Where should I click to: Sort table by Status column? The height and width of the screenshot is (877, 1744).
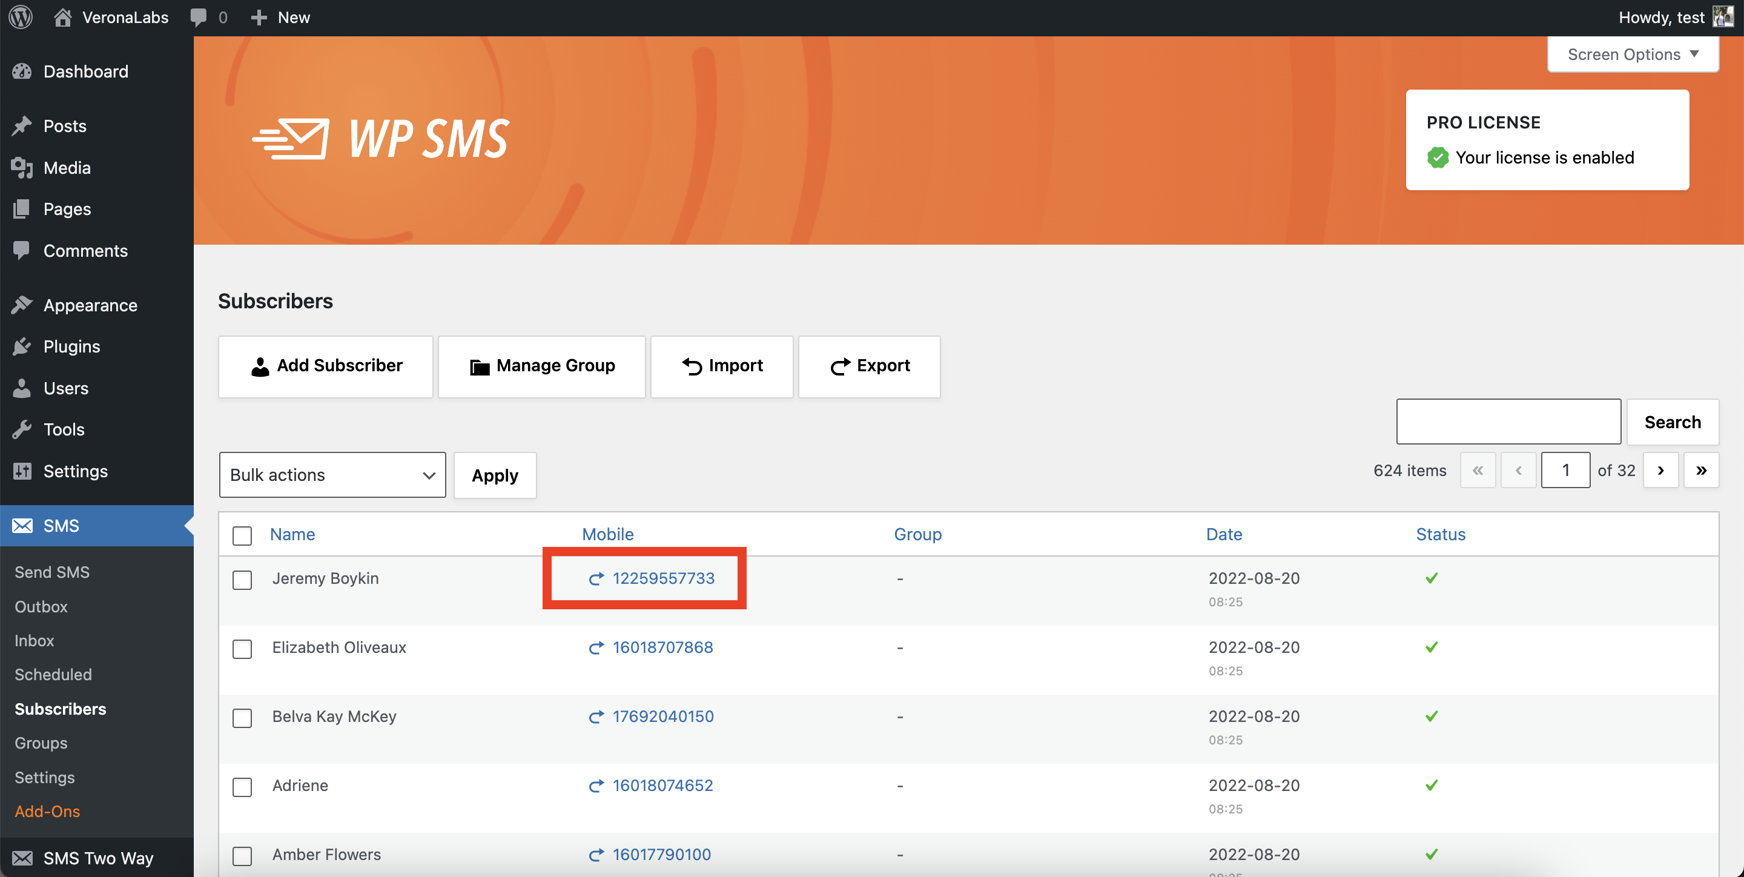(1441, 534)
